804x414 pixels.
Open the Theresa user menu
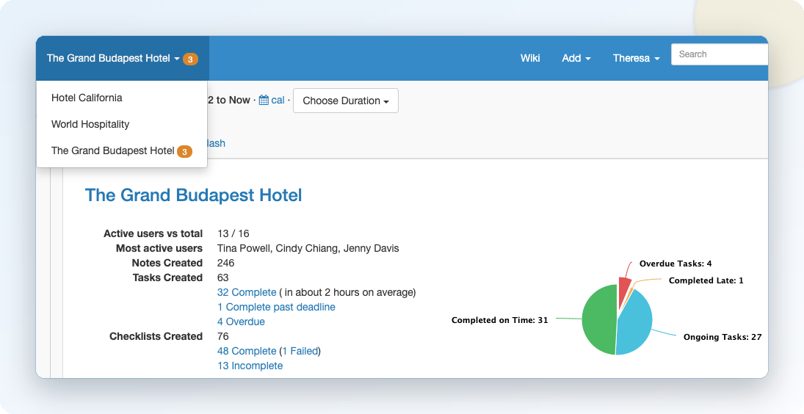[x=636, y=59]
